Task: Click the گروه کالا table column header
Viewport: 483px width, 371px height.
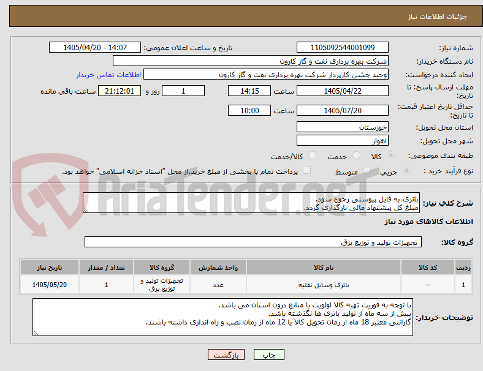Action: point(162,268)
